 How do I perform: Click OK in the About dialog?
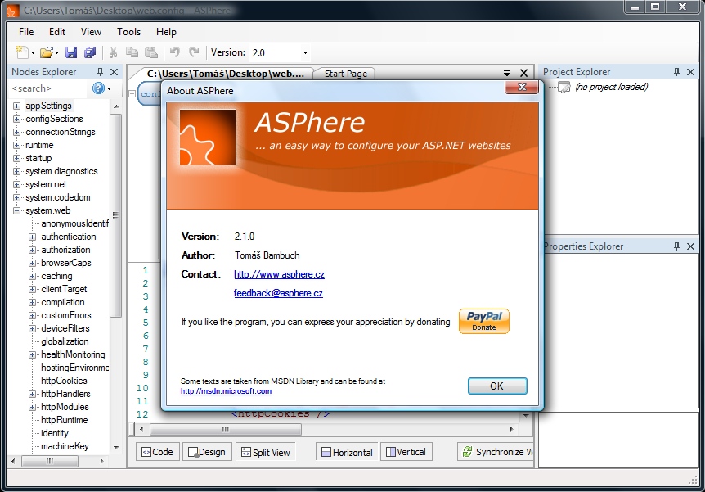coord(496,386)
